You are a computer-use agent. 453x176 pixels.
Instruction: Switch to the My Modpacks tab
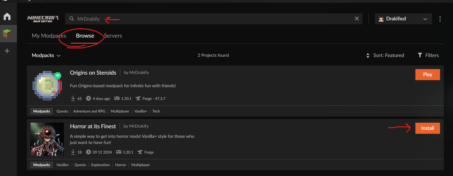pos(48,36)
